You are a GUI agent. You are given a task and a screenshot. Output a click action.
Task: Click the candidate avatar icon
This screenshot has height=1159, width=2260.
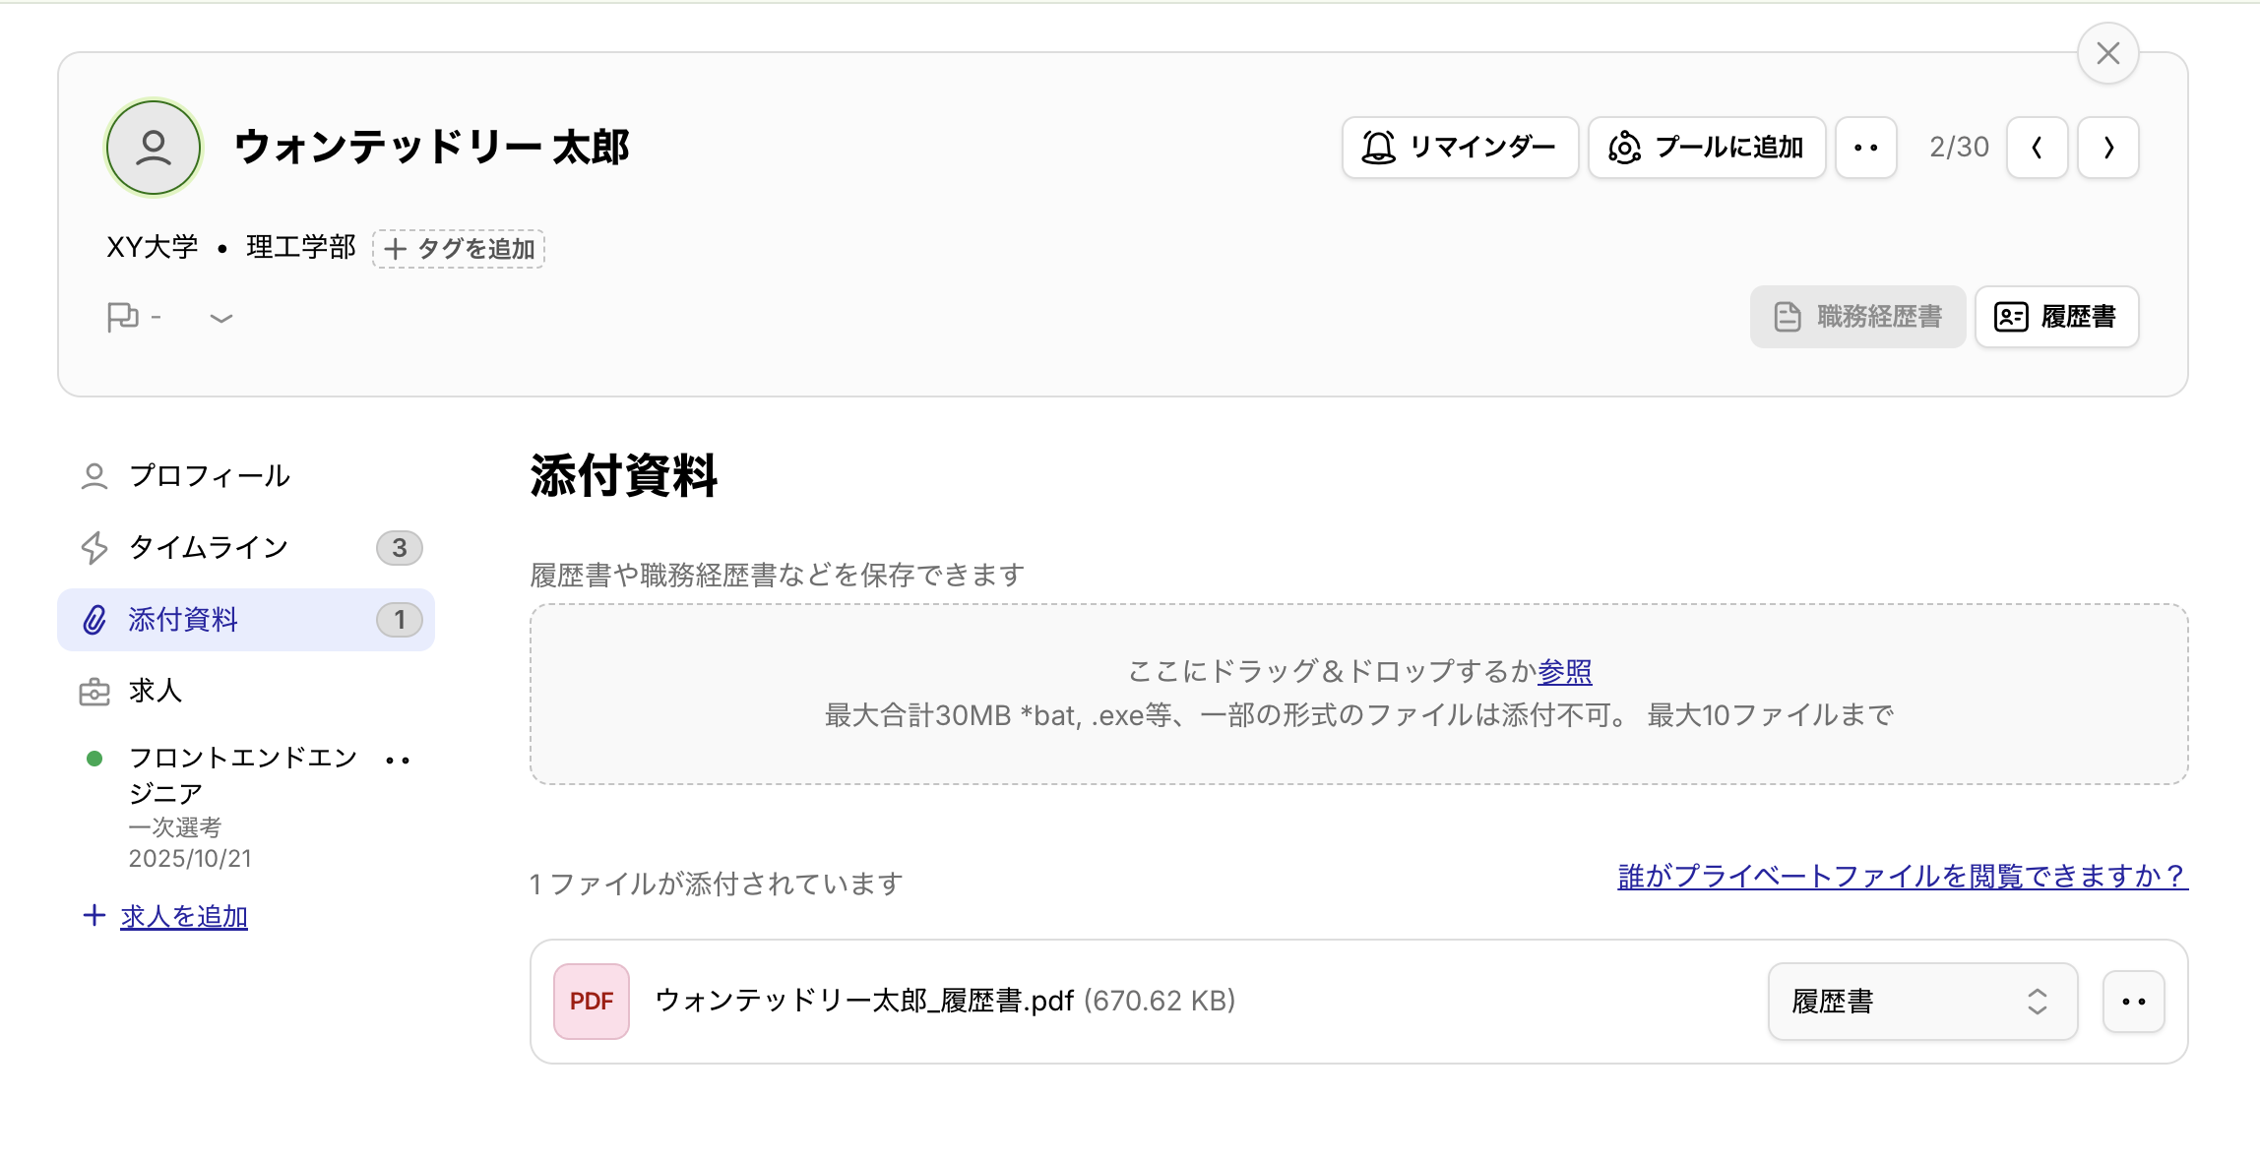(x=154, y=148)
